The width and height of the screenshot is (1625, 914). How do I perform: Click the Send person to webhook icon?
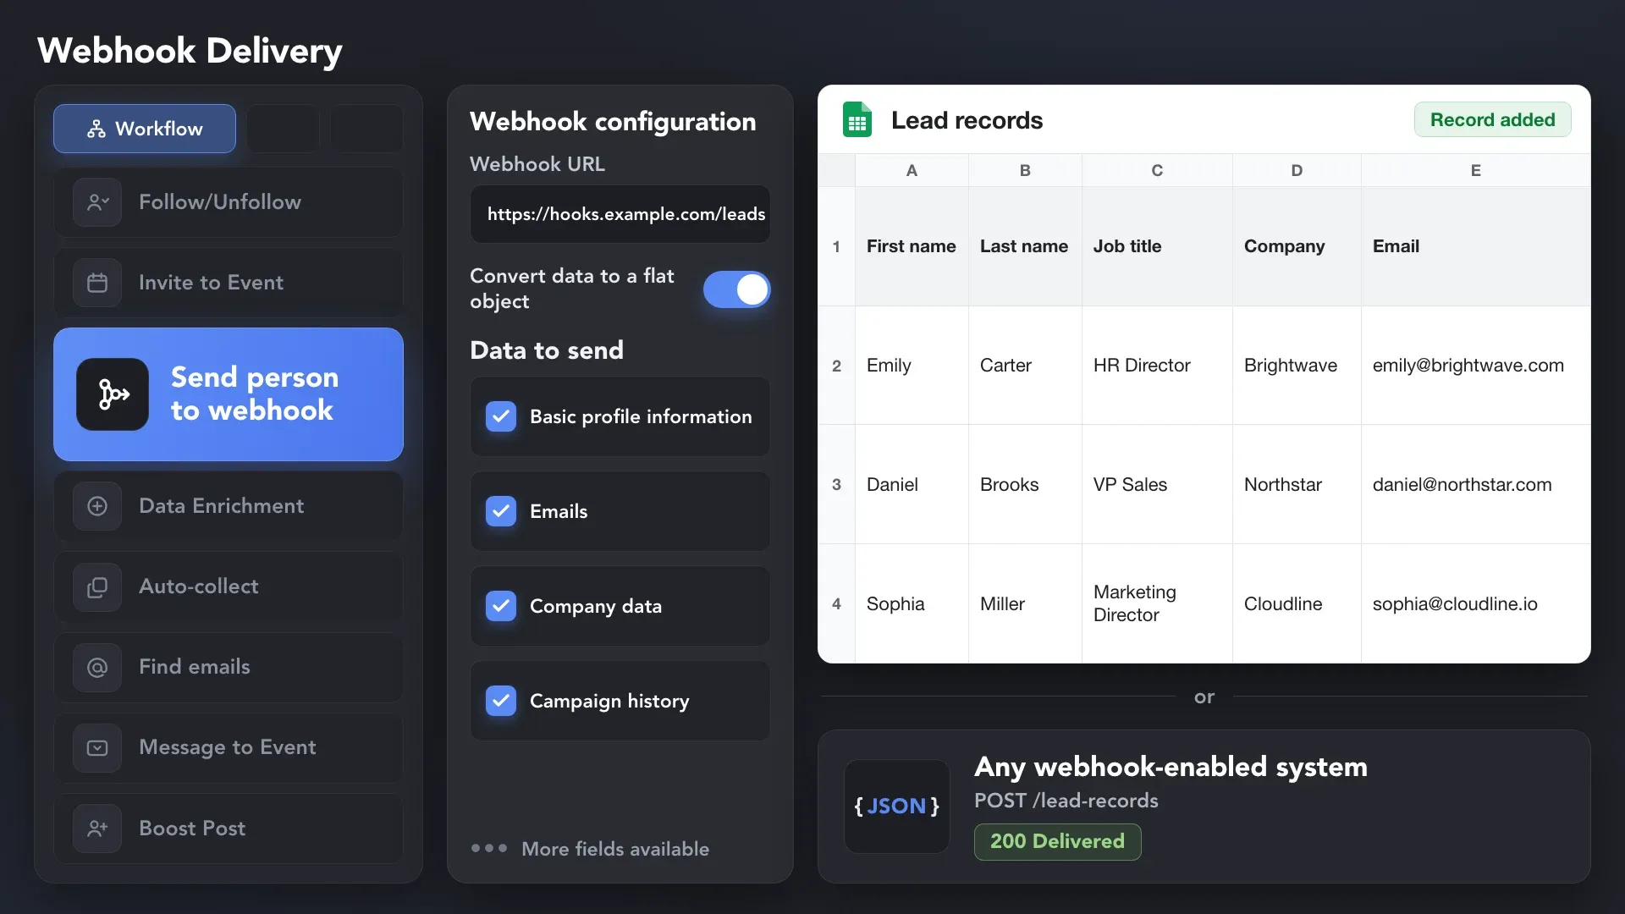pyautogui.click(x=113, y=394)
